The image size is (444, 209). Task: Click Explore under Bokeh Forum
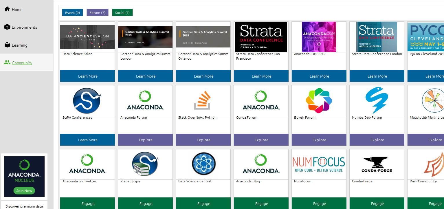pos(319,140)
